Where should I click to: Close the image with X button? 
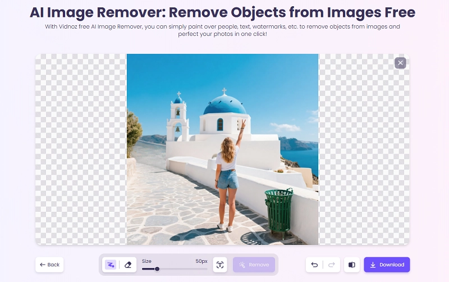[x=400, y=63]
